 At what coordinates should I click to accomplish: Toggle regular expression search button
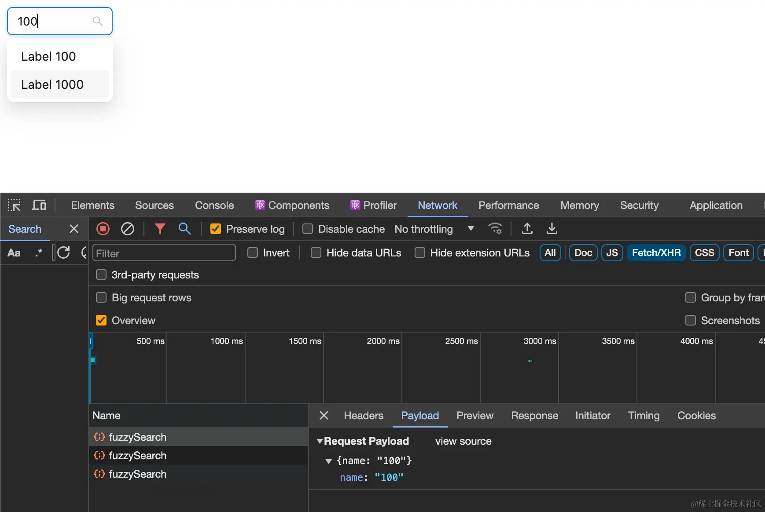click(39, 253)
